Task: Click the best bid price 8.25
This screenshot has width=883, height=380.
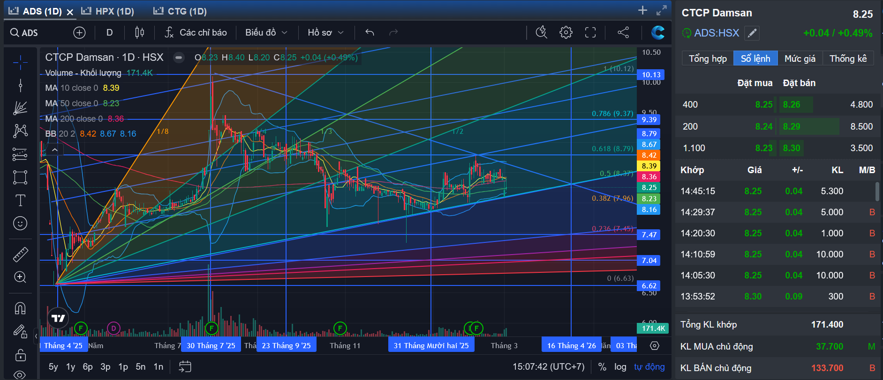Action: click(x=764, y=104)
